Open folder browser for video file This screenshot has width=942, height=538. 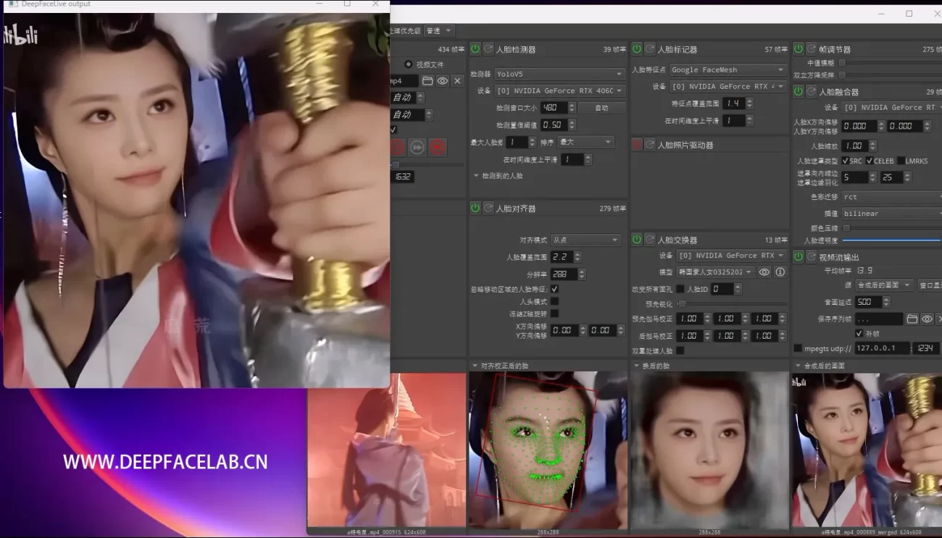[428, 80]
